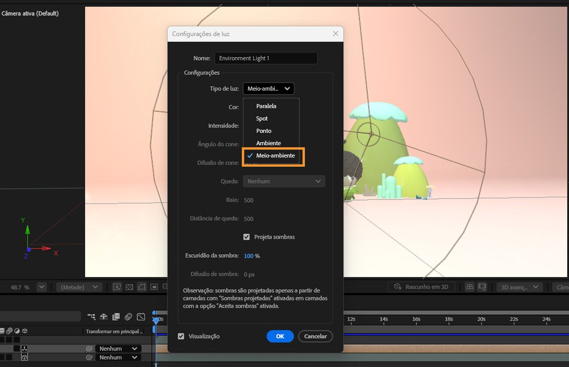
Task: Choose Spot from the light type list
Action: 262,118
